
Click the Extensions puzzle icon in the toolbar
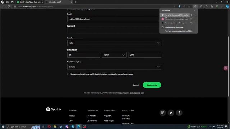(195, 6)
